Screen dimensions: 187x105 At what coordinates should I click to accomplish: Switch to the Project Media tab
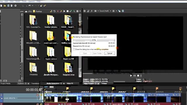pyautogui.click(x=5, y=84)
